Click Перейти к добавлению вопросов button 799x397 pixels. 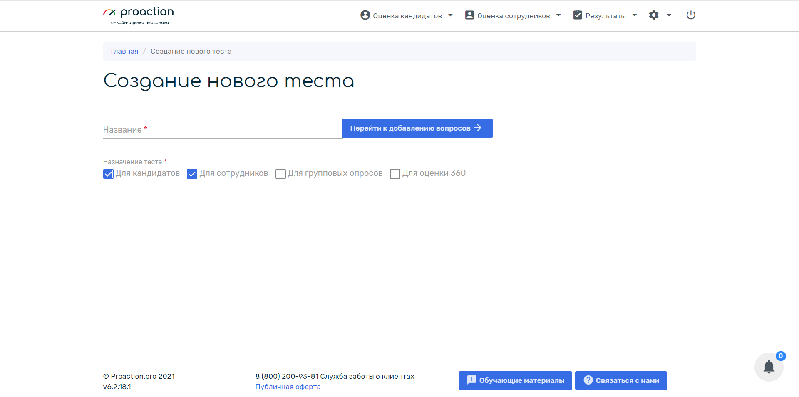coord(417,128)
